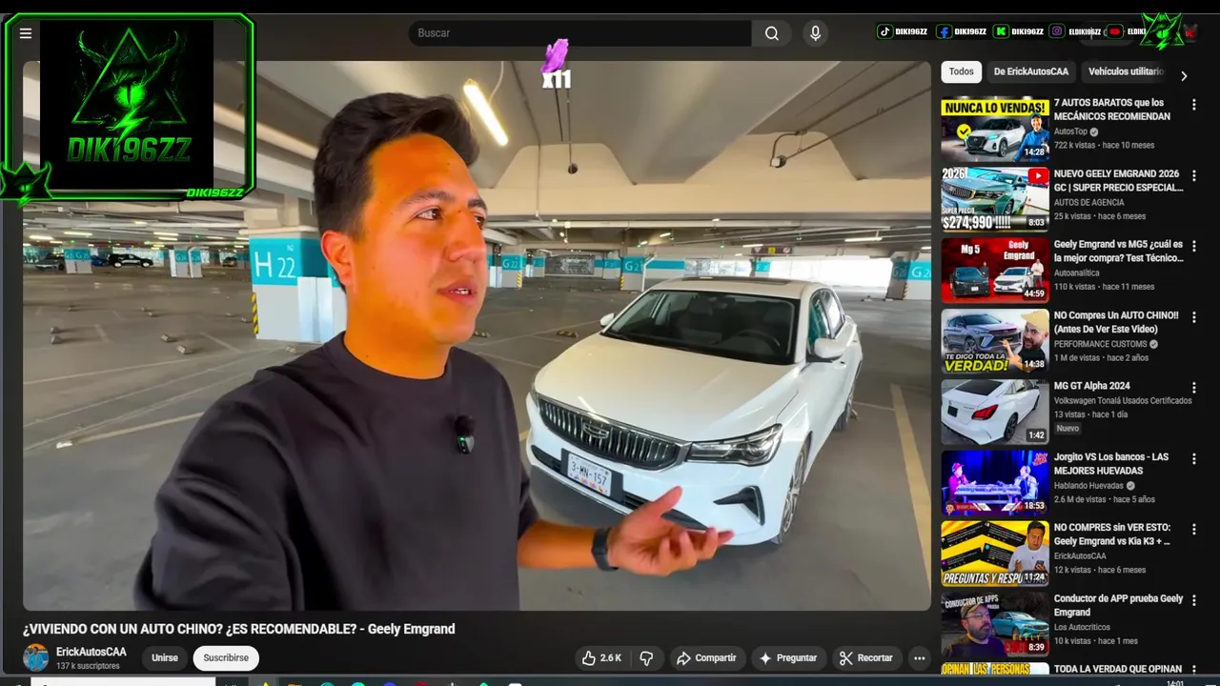Select the De ErickAutosCAA filter chip
Screen dimensions: 1220x686
click(x=1031, y=71)
